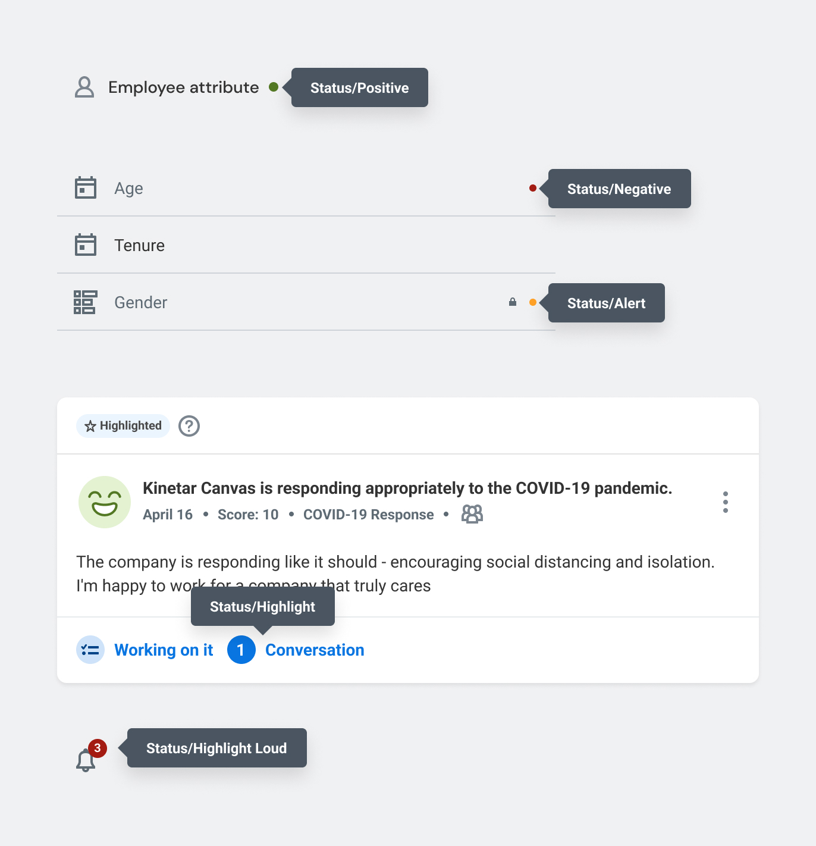Click the happy smiley face avatar

[x=105, y=502]
